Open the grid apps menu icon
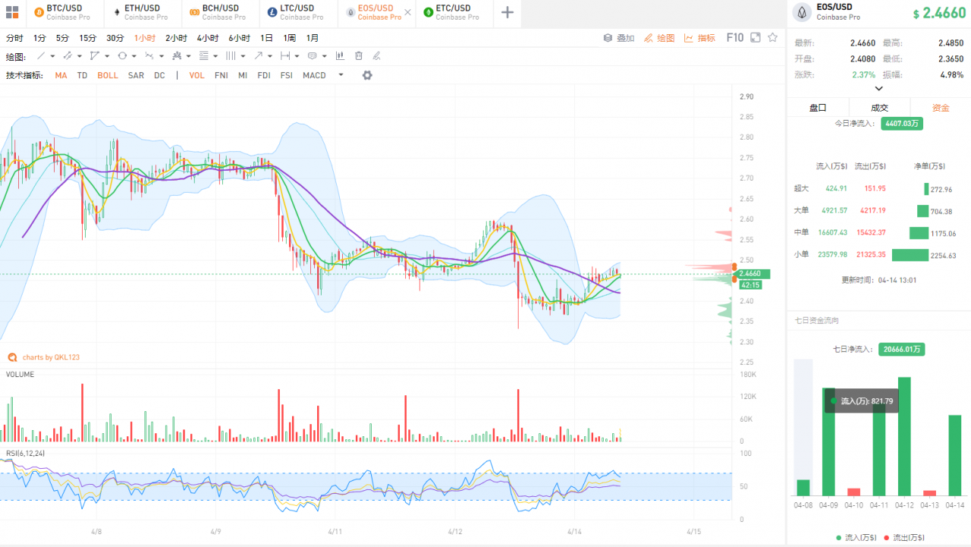The width and height of the screenshot is (971, 547). point(11,12)
